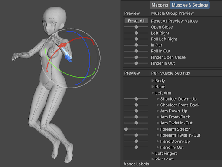This screenshot has width=222, height=167.
Task: Click the Forearm Stretch slider handle
Action: click(126, 129)
